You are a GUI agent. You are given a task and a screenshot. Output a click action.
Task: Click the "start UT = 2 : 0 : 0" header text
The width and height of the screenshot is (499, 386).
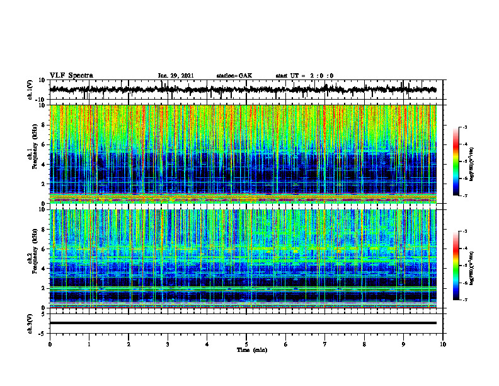(304, 76)
